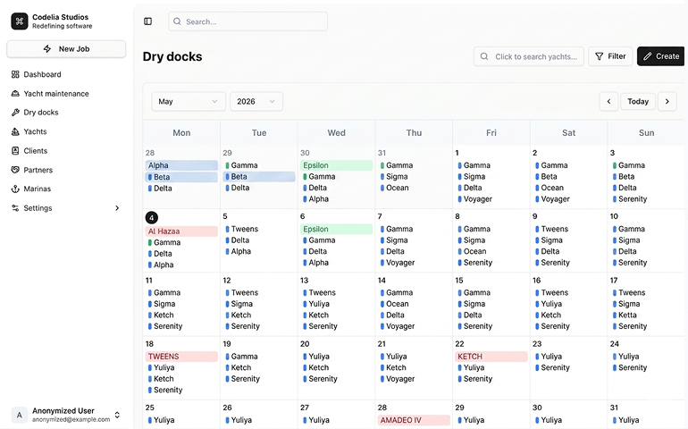This screenshot has width=688, height=429.
Task: Click the funnel icon on Filter
Action: tap(599, 56)
